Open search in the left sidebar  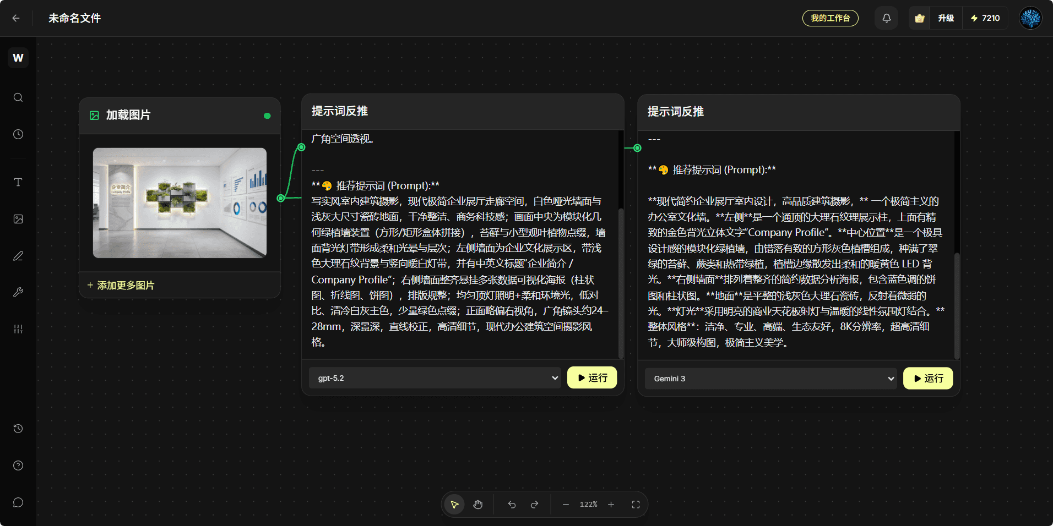(x=18, y=97)
